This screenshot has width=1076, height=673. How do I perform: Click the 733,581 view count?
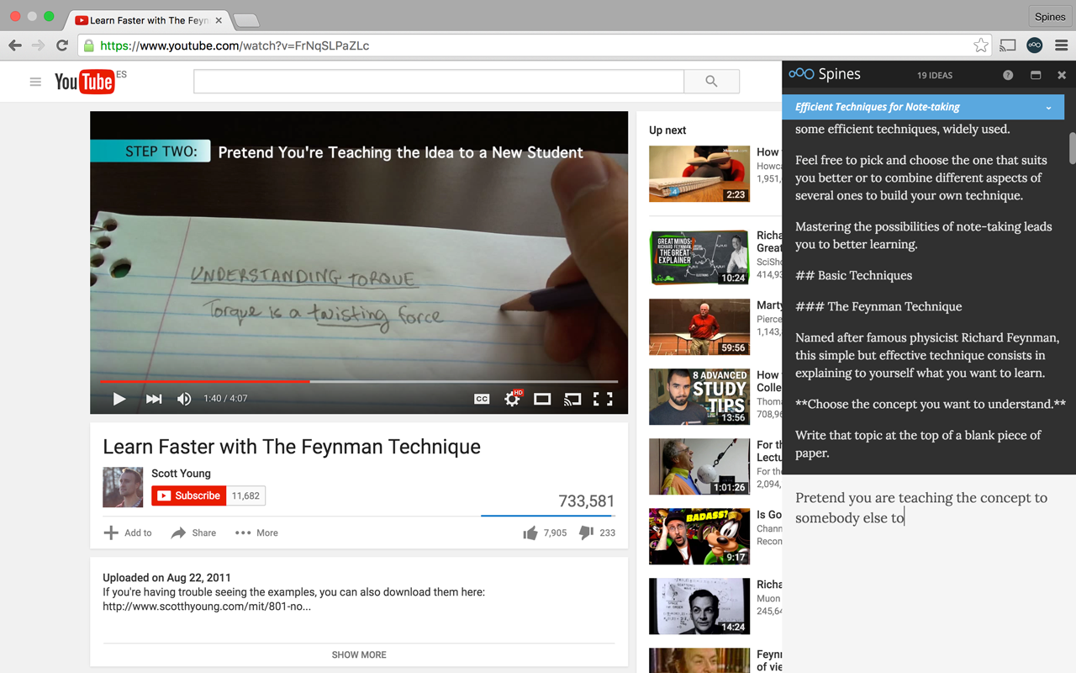(x=586, y=501)
